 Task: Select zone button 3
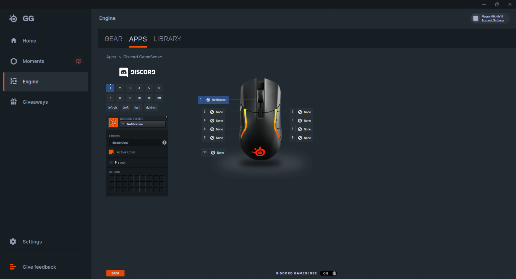130,88
